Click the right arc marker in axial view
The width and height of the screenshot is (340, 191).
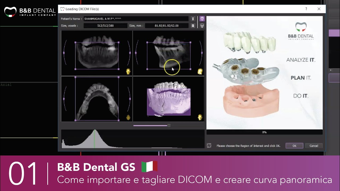click(x=130, y=99)
